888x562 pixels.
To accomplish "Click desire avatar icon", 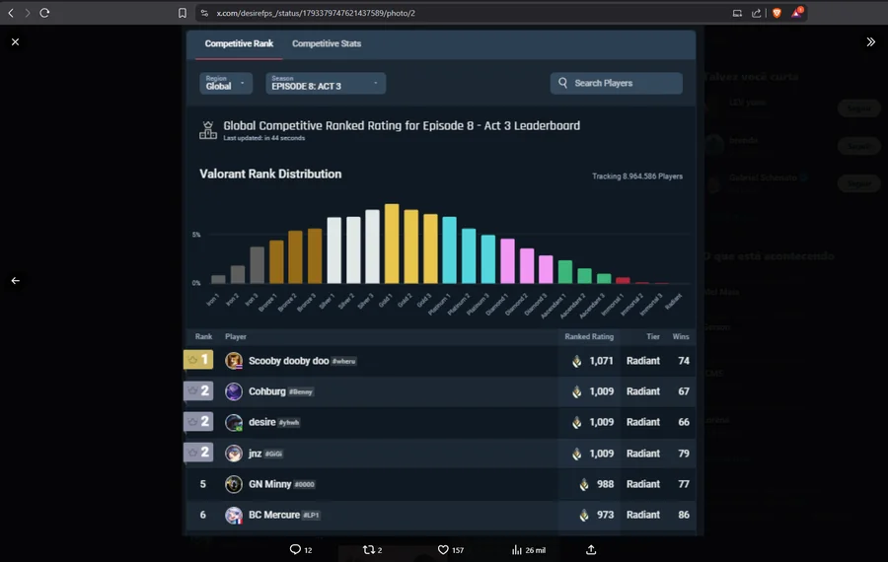I will click(234, 422).
